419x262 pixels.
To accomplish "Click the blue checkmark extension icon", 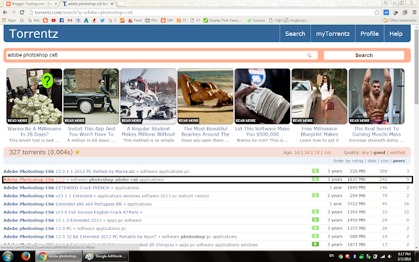I will pyautogui.click(x=386, y=12).
